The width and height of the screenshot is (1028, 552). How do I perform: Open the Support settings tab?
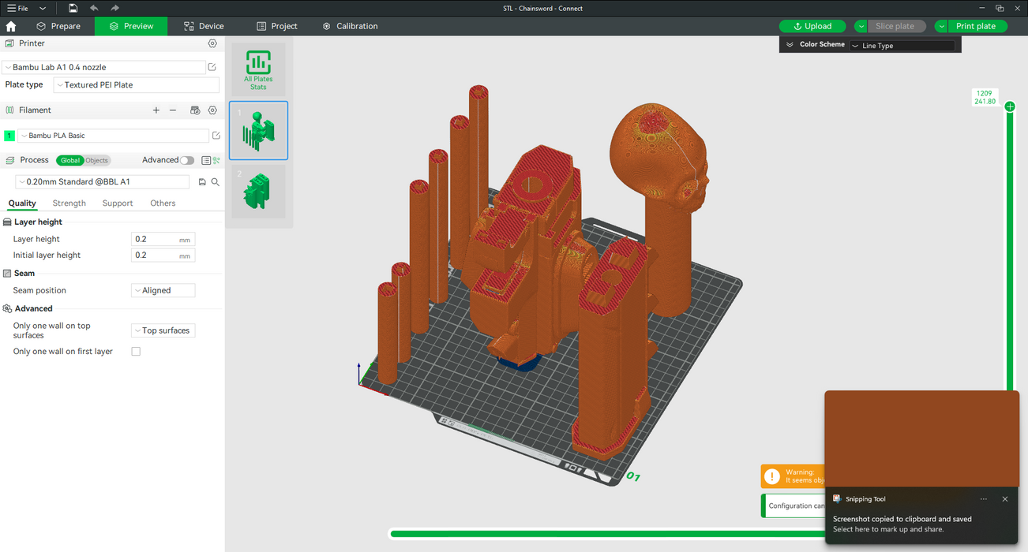[x=118, y=203]
